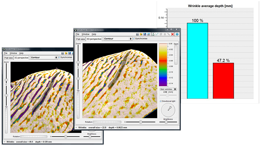Click the Y slider handle in front window
Image resolution: width=260 pixels, height=146 pixels.
coord(78,79)
